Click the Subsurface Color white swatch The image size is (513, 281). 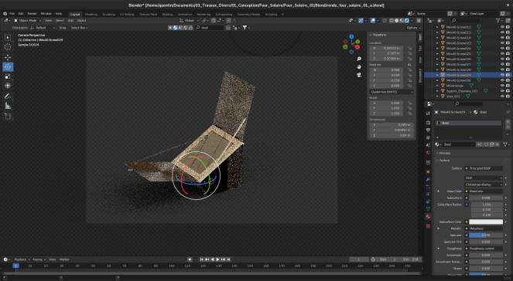point(486,222)
